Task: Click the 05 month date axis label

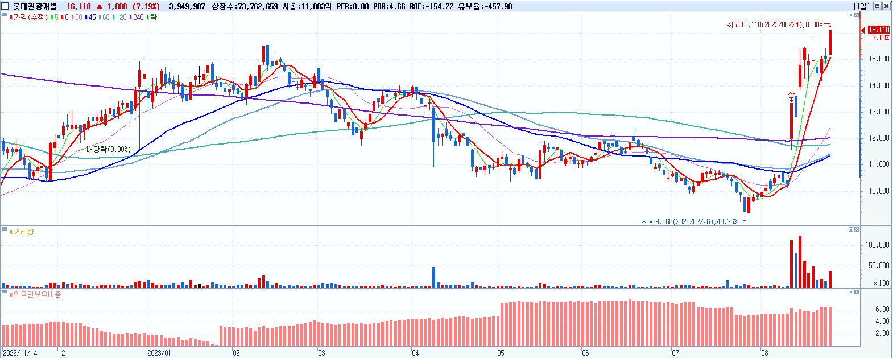Action: coord(501,353)
